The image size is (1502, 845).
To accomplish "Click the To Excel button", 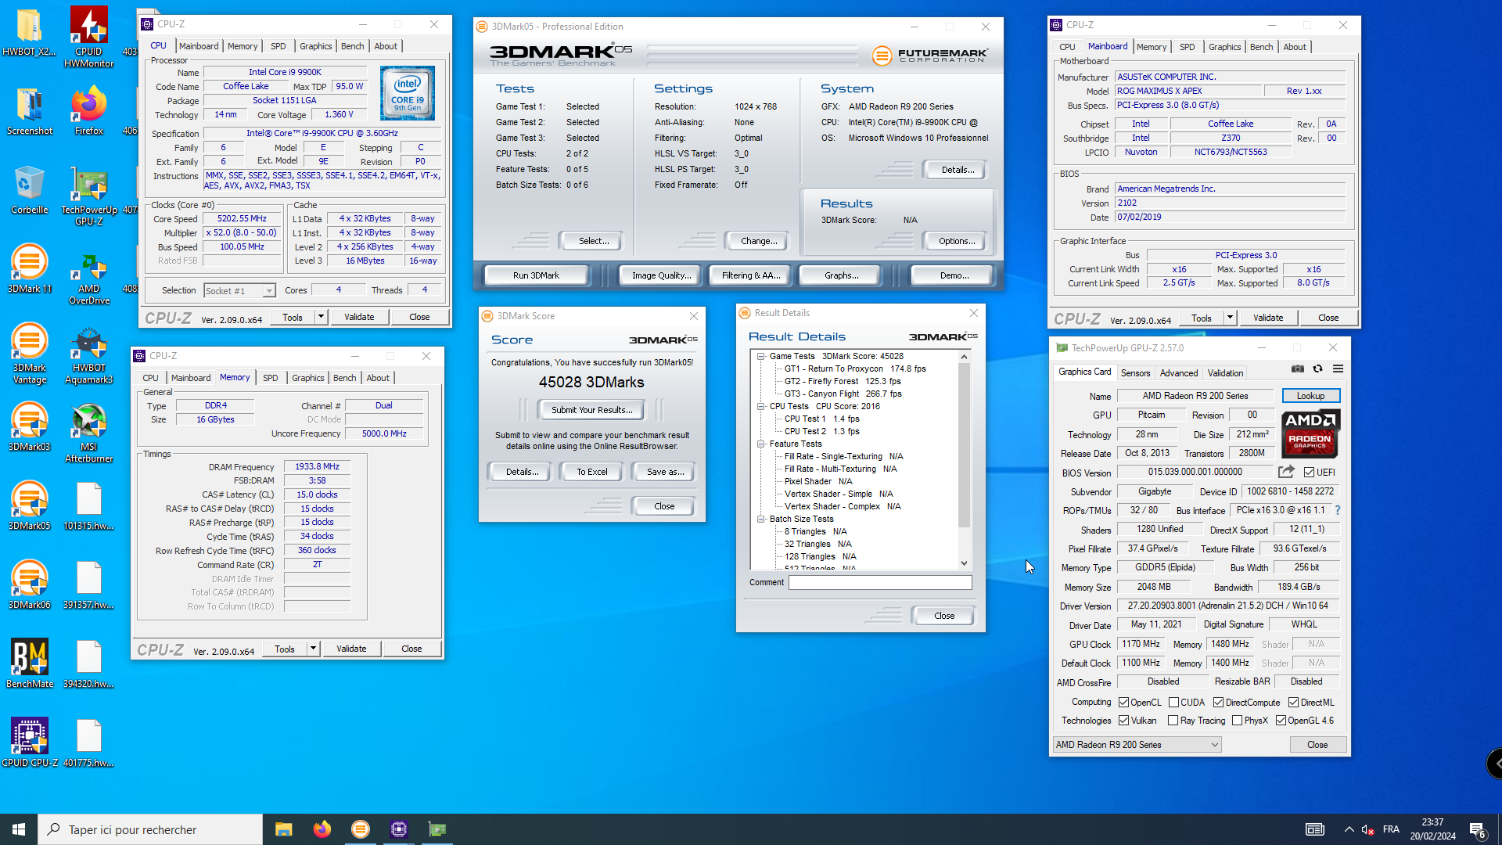I will point(591,472).
